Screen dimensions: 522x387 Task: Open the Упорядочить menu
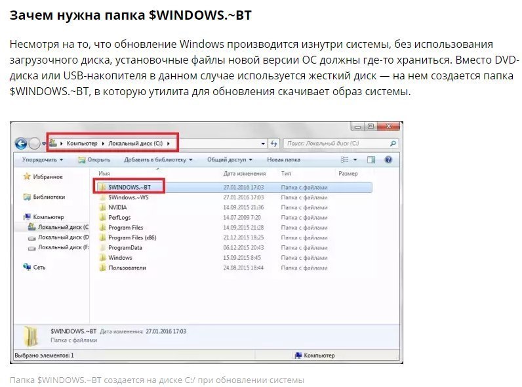tap(43, 160)
